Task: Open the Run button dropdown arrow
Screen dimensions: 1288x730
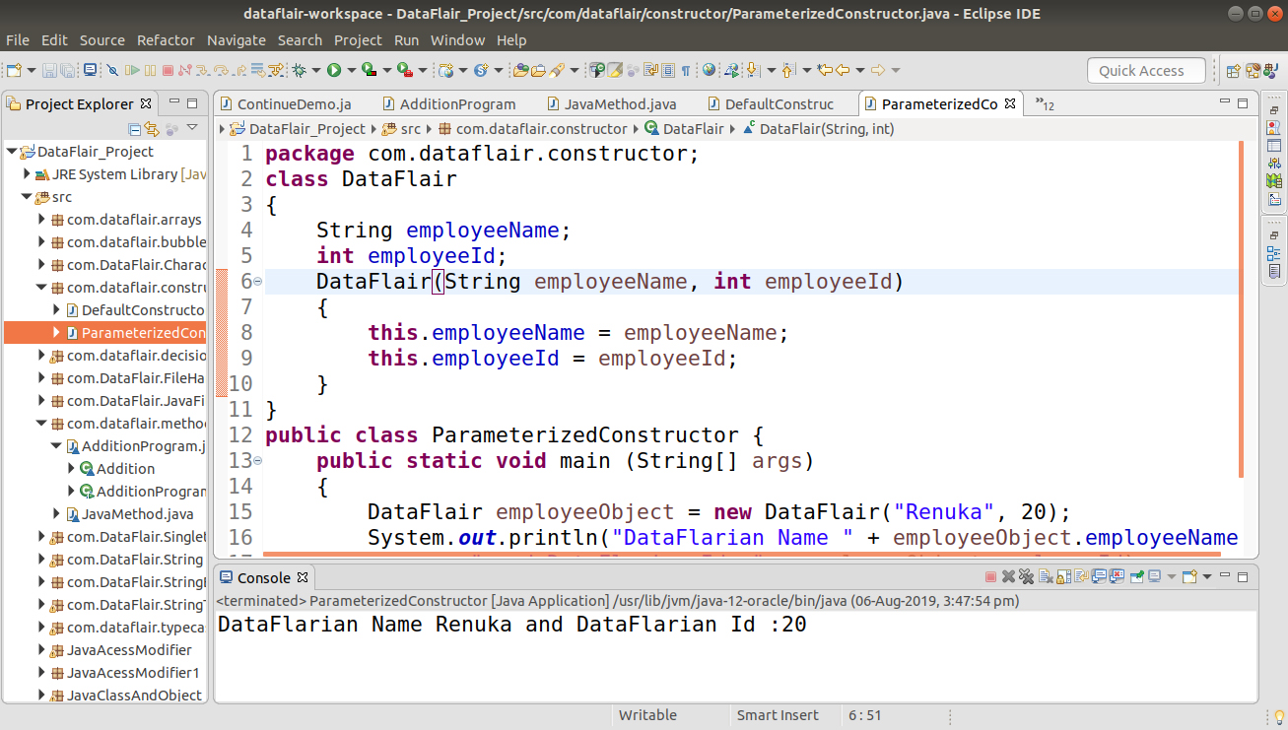Action: point(352,69)
